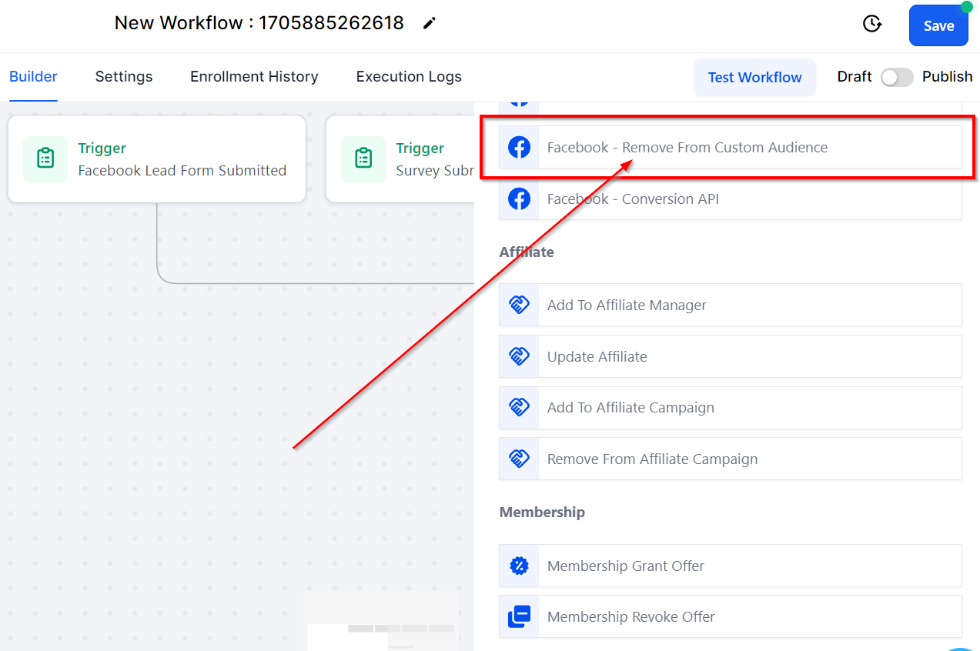Click Facebook icon beside Remove From Custom Audience
This screenshot has width=980, height=651.
click(520, 147)
